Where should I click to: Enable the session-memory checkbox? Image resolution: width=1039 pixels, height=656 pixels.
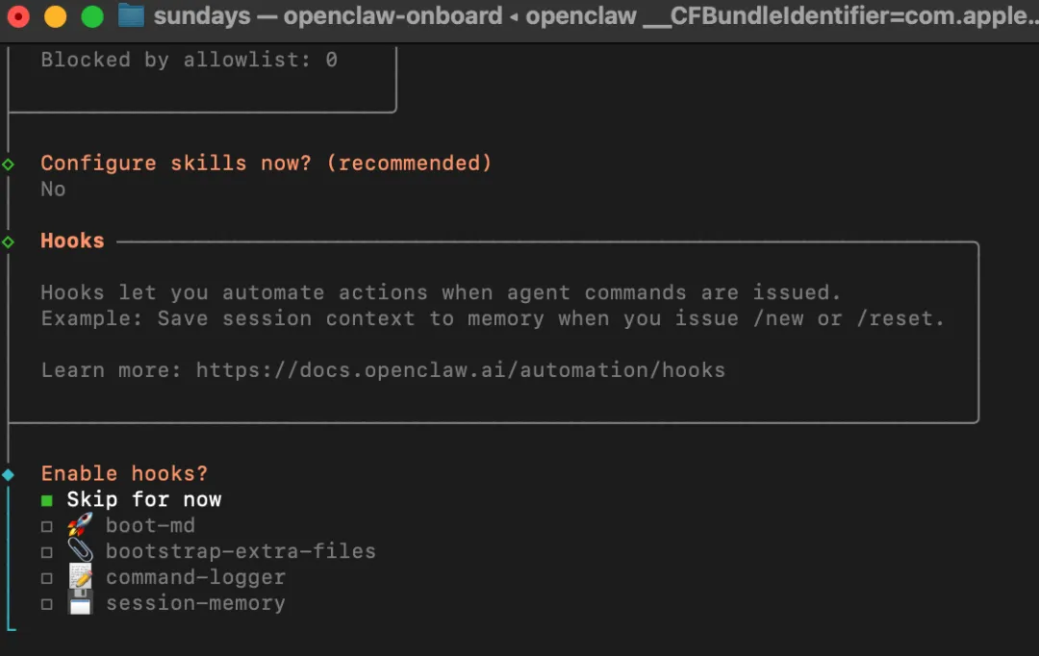tap(46, 604)
